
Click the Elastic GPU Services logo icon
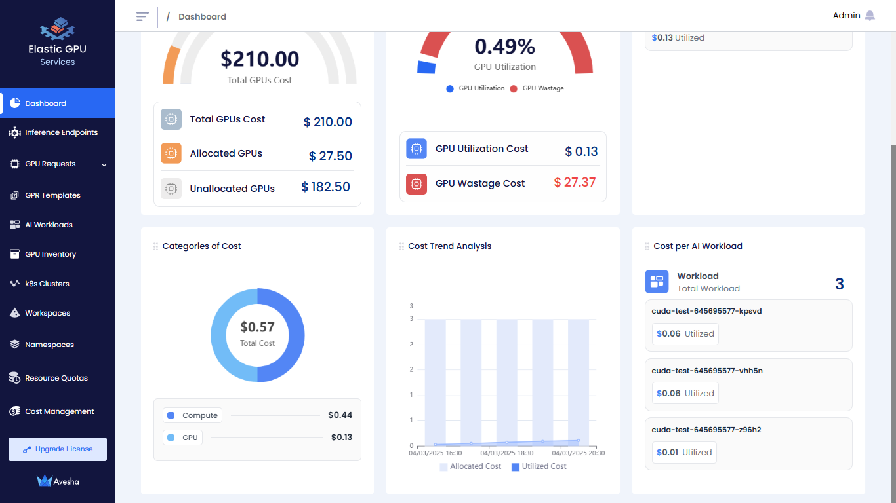[x=57, y=28]
